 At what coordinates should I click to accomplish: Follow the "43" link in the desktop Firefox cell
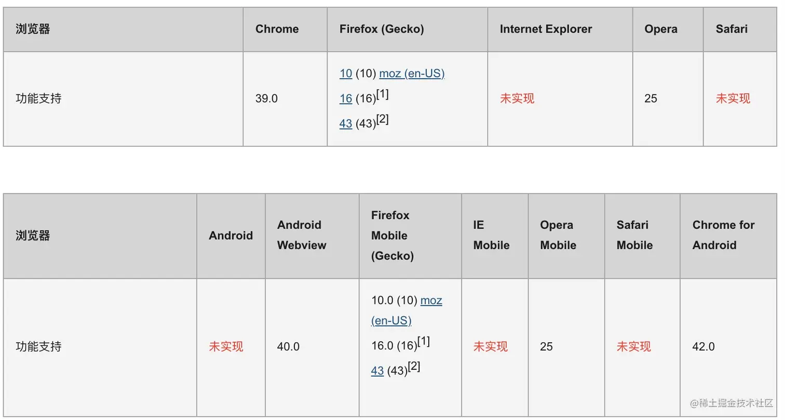point(346,123)
